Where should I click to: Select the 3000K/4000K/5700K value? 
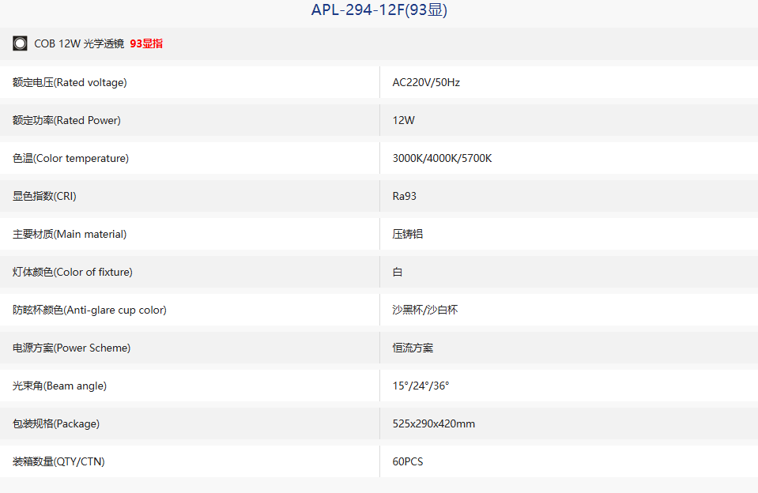(x=442, y=158)
